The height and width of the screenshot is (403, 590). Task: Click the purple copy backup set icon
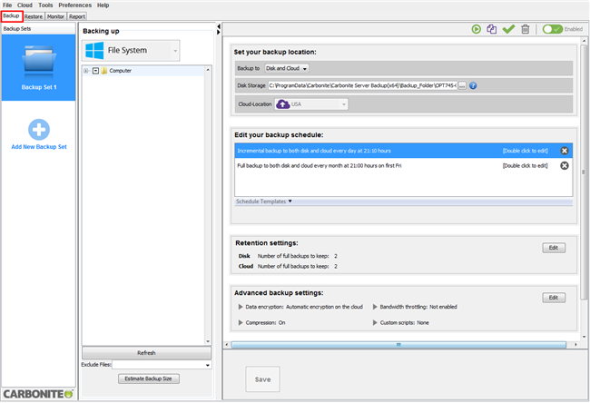492,29
